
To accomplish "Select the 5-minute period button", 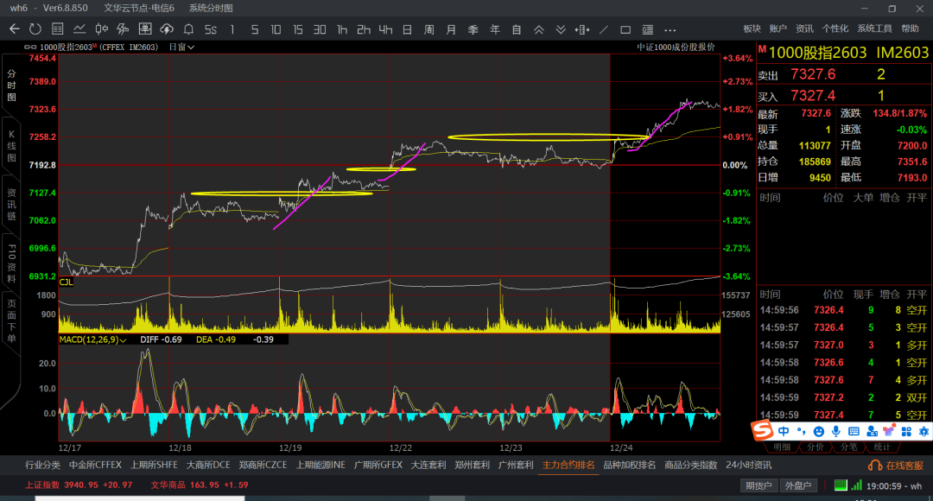I will point(254,29).
